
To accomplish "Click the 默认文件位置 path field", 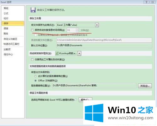I will (104, 45).
